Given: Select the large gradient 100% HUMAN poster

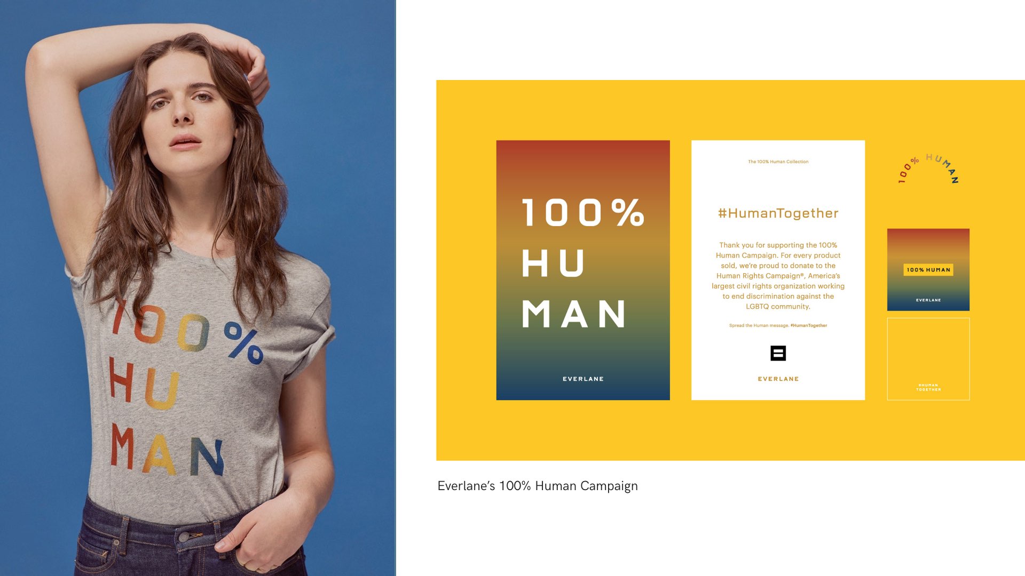Looking at the screenshot, I should (583, 270).
